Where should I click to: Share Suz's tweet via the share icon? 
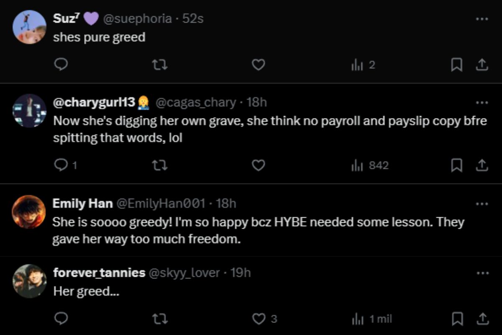click(482, 65)
